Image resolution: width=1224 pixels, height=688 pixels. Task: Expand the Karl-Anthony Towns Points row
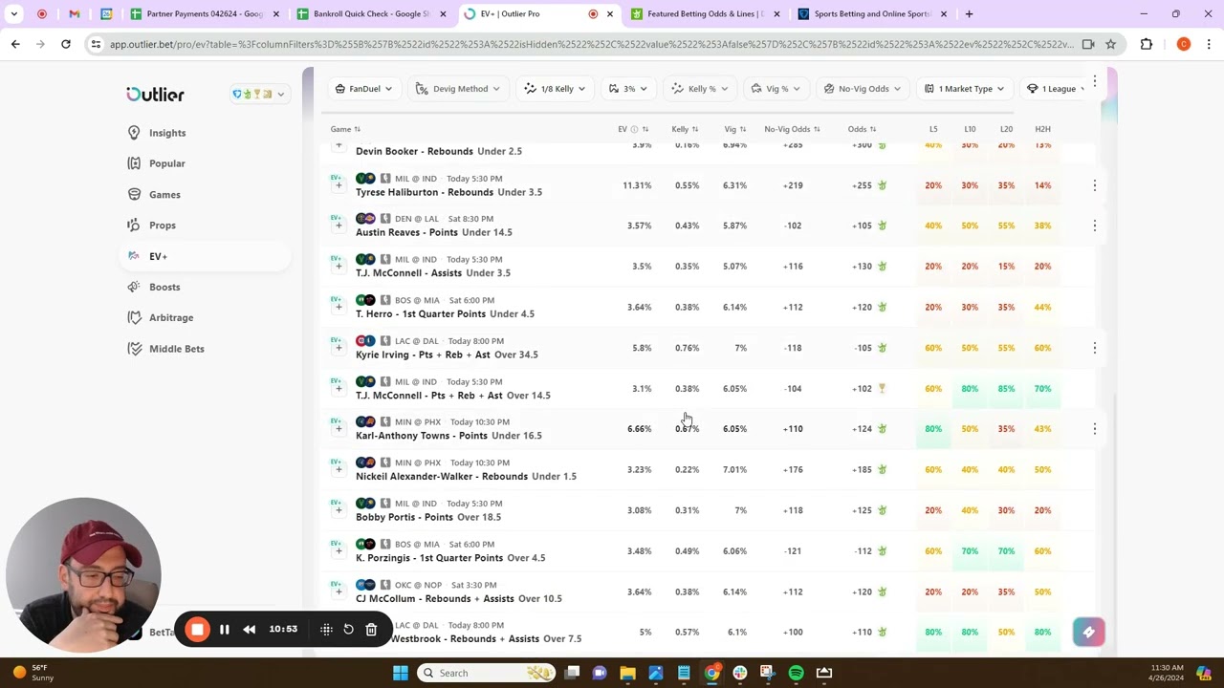(x=339, y=429)
